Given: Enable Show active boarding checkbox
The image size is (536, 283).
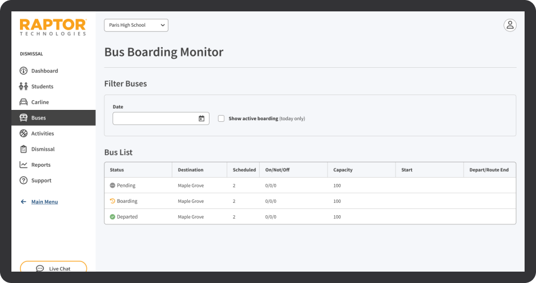Looking at the screenshot, I should tap(221, 118).
